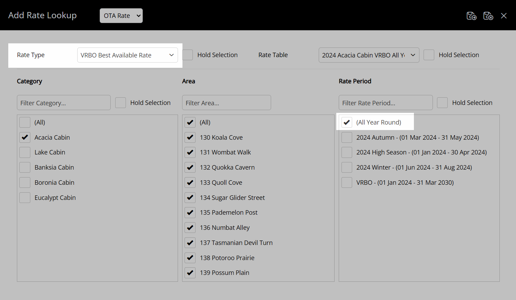Click the 'Add Rate Lookup' dialog title
Image resolution: width=516 pixels, height=300 pixels.
click(x=42, y=15)
